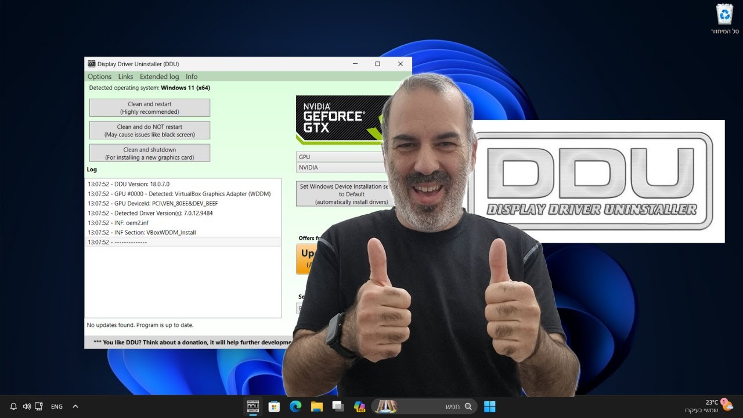Click 'Detected operating system: Windows 11 (x64)' text
This screenshot has height=418, width=743.
tap(149, 88)
